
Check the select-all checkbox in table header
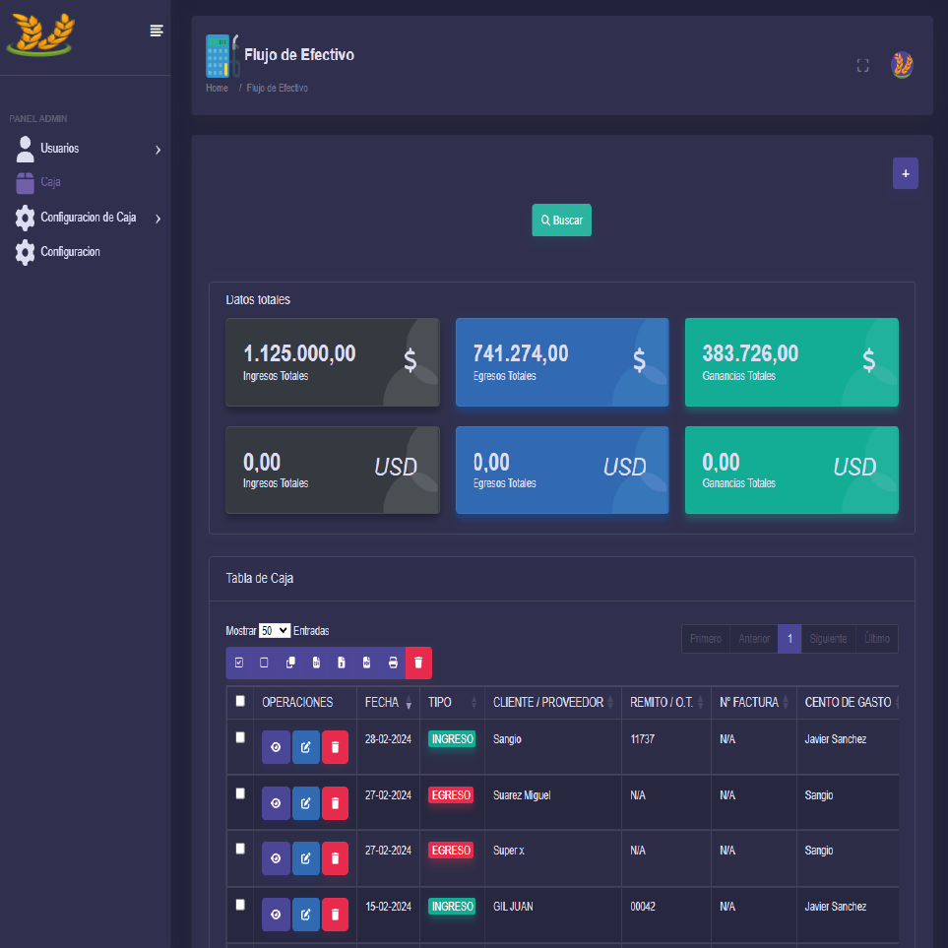point(240,701)
